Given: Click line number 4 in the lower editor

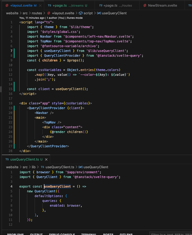Looking at the screenshot, I should click(11, 187).
